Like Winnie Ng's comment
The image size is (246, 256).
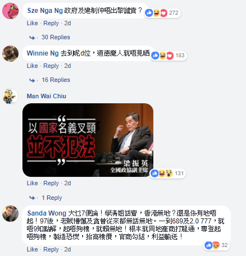click(32, 66)
